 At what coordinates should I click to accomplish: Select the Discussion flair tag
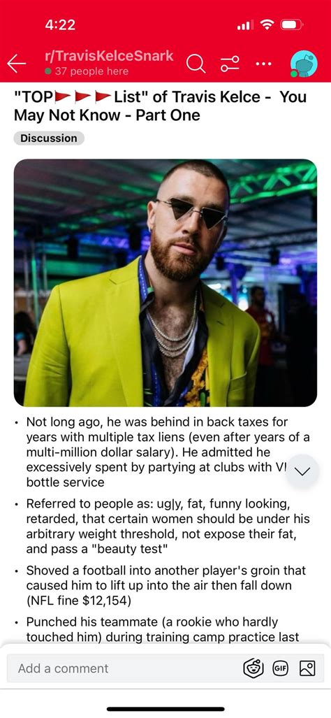pos(49,138)
